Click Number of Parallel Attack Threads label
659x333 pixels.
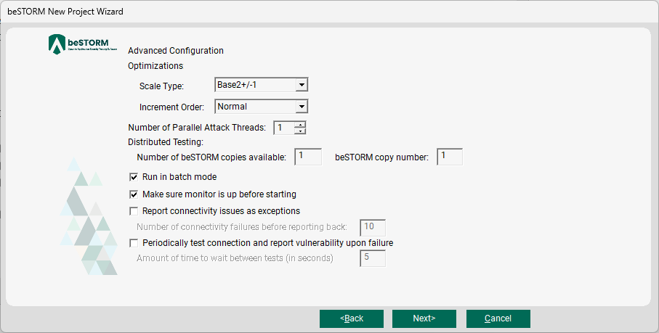tap(197, 128)
